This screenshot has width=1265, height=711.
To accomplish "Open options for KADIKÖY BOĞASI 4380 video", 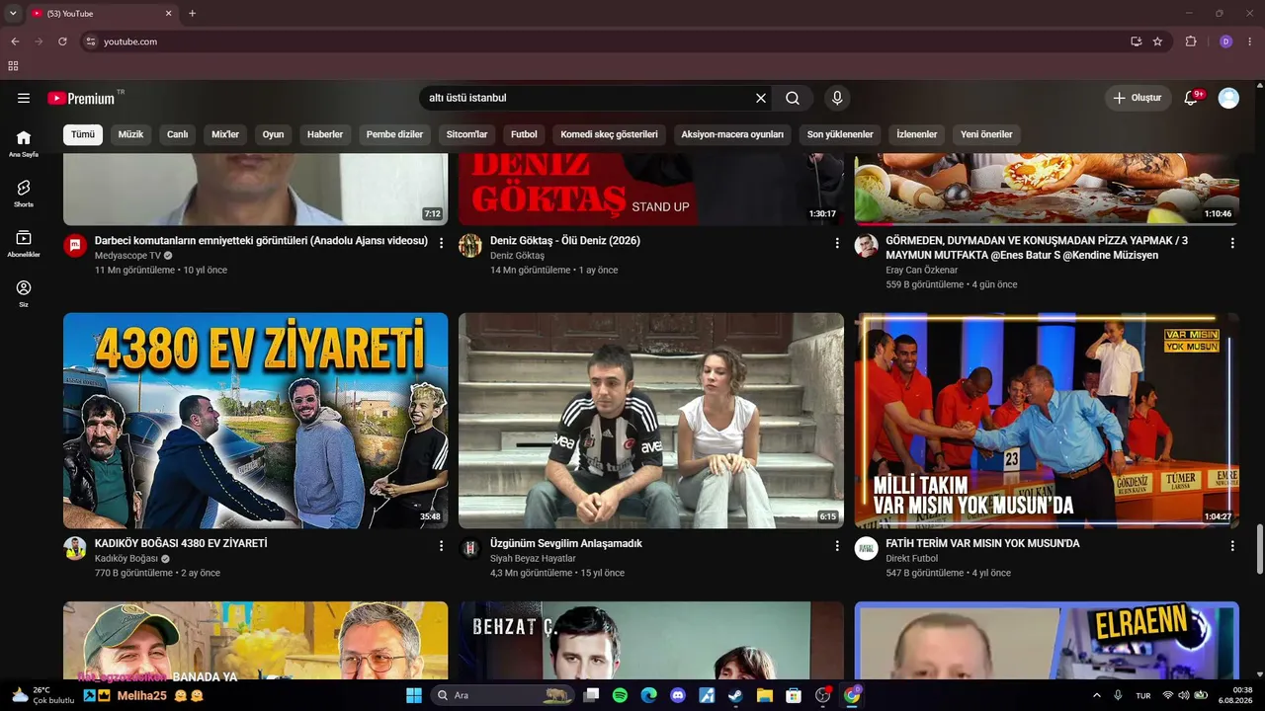I will [x=442, y=545].
